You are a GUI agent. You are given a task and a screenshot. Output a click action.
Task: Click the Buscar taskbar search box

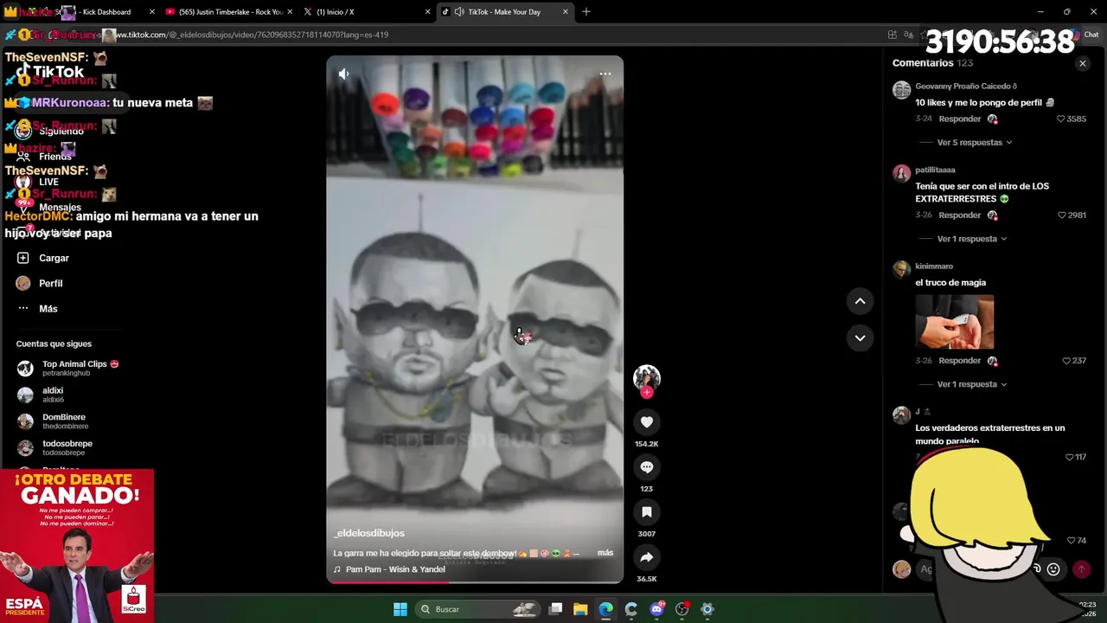point(476,609)
